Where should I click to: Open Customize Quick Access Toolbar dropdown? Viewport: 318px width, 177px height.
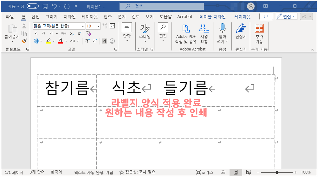point(76,6)
